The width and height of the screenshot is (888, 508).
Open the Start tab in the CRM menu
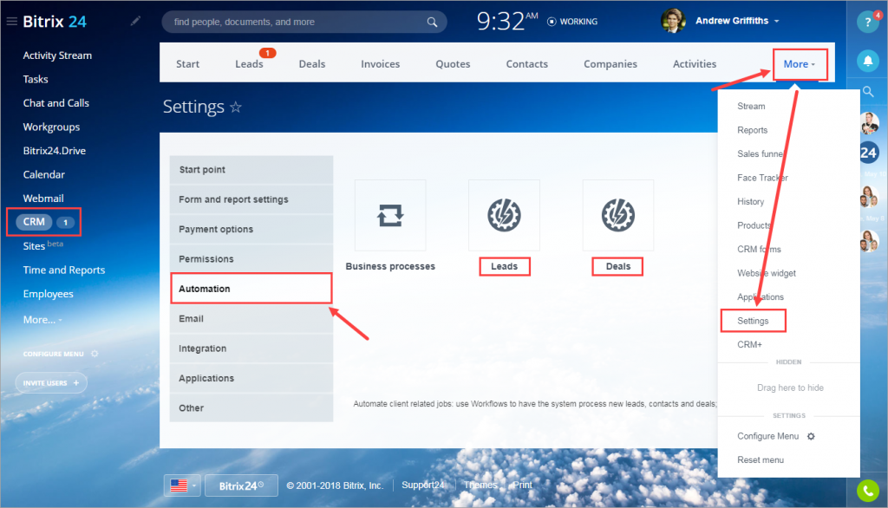point(187,64)
